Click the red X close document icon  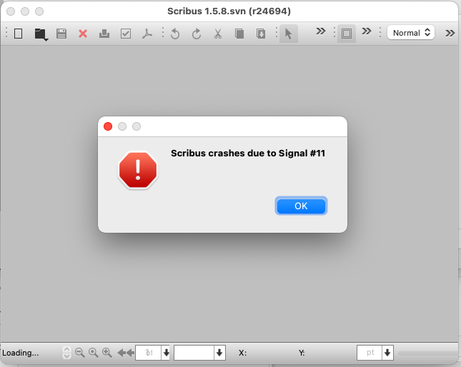point(83,34)
